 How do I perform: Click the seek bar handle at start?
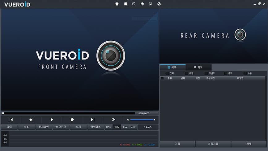click(x=3, y=113)
